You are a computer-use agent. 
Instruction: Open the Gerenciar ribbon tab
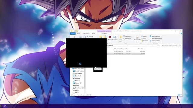click(104, 33)
